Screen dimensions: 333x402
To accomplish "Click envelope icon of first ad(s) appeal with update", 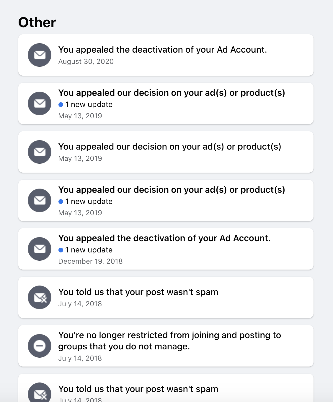I will tap(40, 103).
